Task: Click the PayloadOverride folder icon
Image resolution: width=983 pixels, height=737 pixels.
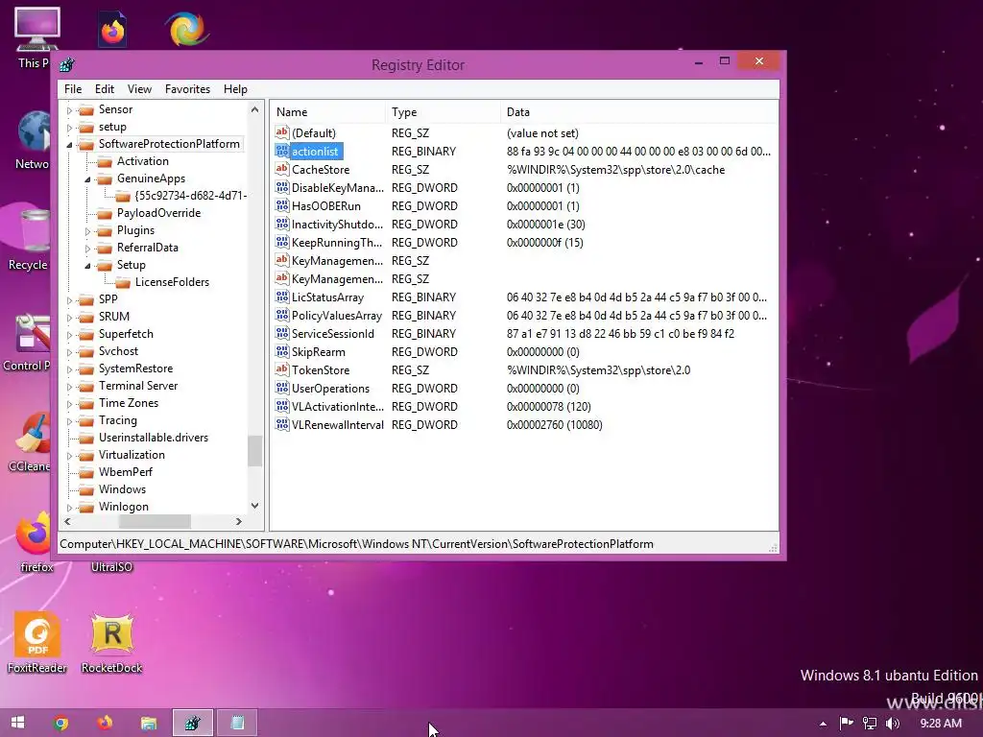Action: pos(105,214)
